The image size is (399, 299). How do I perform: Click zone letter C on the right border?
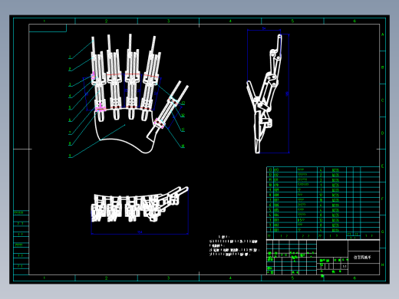point(383,100)
